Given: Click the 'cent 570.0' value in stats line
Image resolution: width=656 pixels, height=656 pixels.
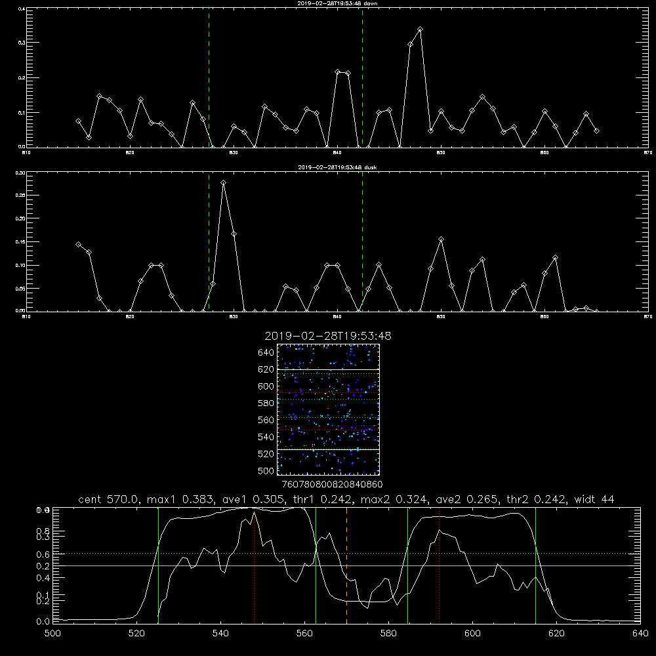Looking at the screenshot, I should (x=109, y=499).
